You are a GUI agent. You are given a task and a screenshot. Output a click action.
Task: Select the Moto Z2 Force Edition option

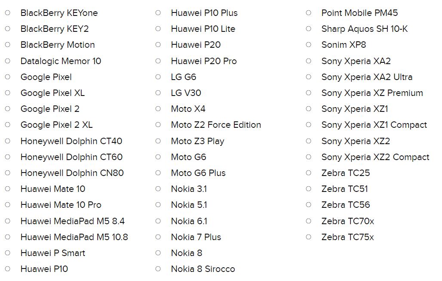[x=158, y=125]
